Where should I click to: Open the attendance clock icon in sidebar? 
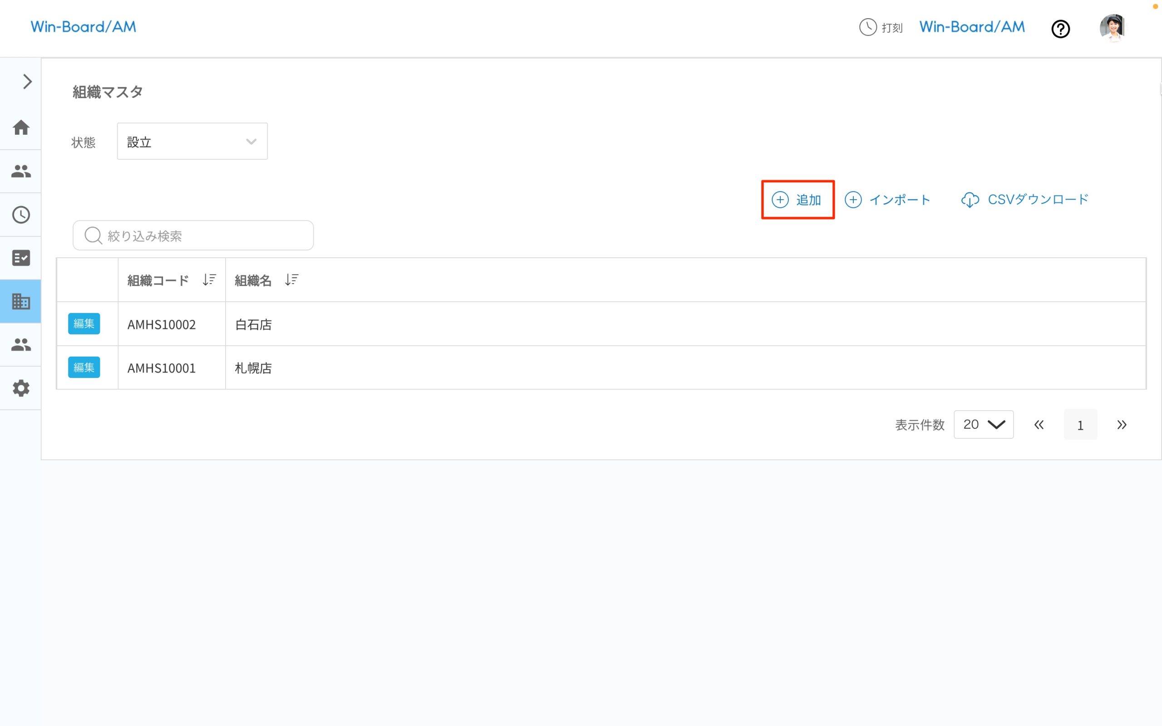tap(20, 215)
